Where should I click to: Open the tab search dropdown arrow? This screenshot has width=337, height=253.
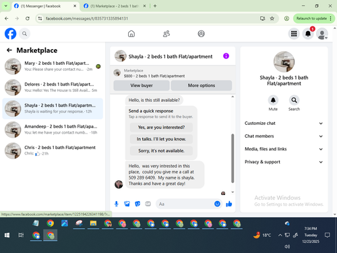pyautogui.click(x=6, y=6)
